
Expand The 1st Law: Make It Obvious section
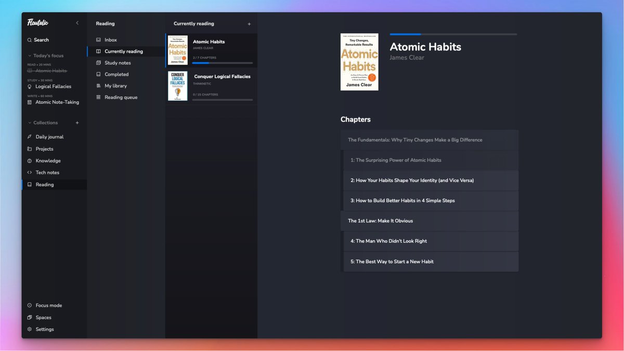430,221
